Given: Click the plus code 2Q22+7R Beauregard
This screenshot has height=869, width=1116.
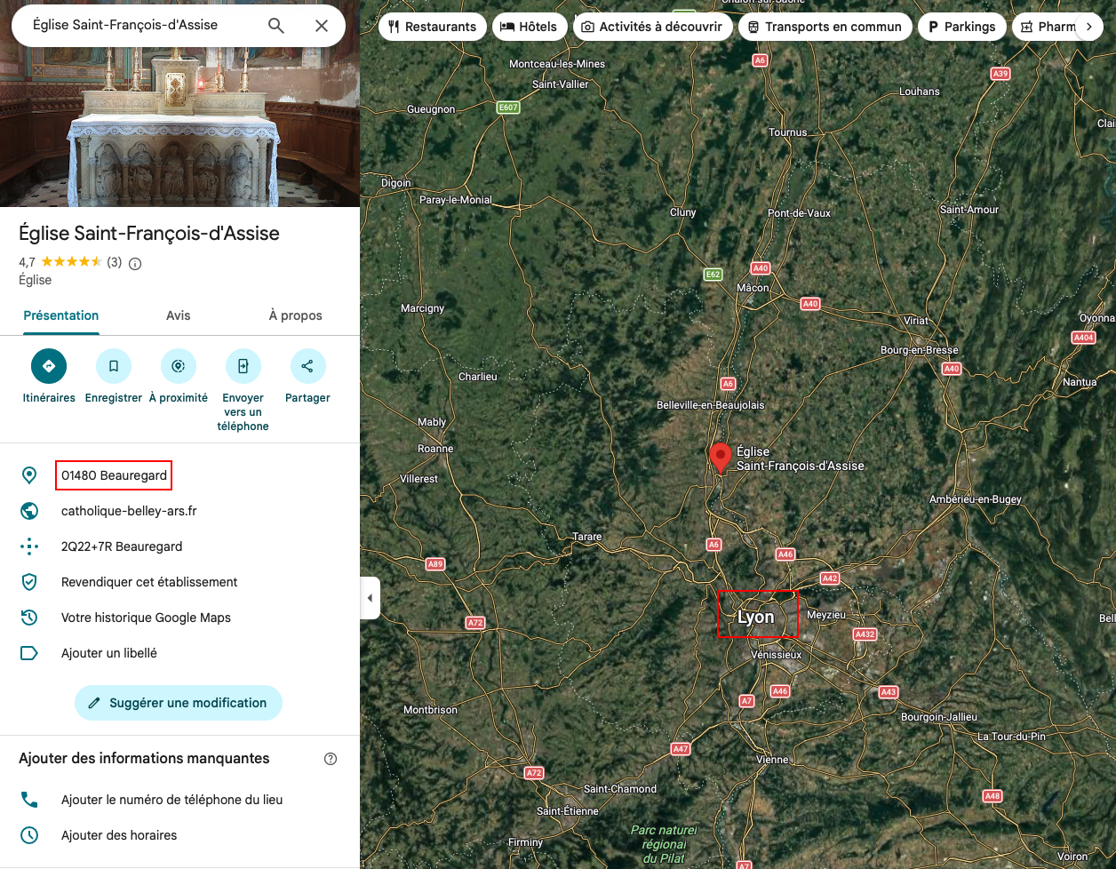Looking at the screenshot, I should 122,546.
